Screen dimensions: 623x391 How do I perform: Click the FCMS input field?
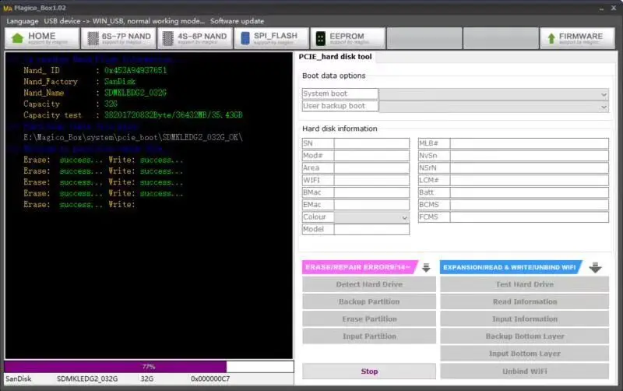530,217
